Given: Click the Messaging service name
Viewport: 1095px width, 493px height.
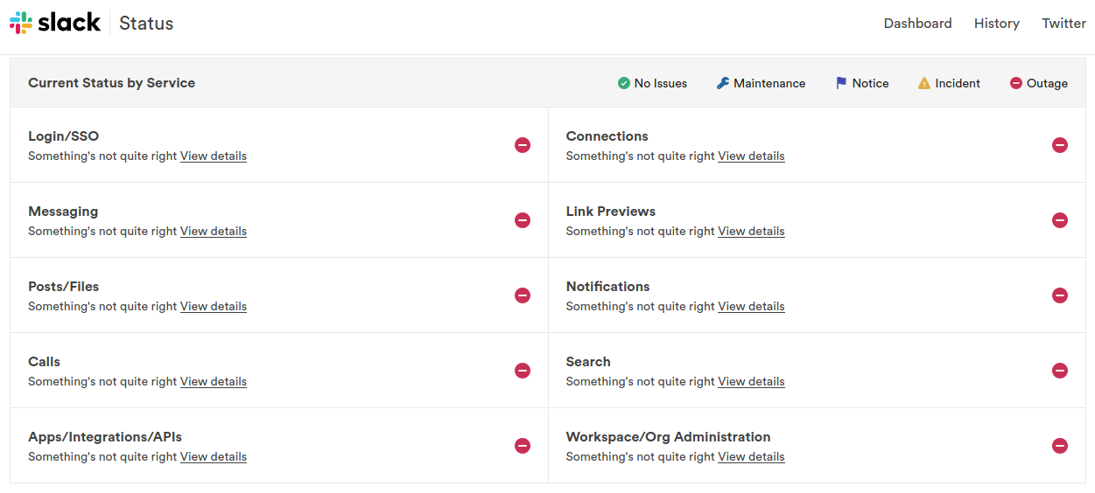Looking at the screenshot, I should tap(63, 212).
